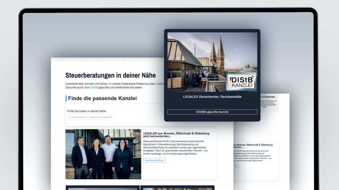Click the blue accent bar beside 'Finde die passende Kanzlei'

pyautogui.click(x=66, y=98)
